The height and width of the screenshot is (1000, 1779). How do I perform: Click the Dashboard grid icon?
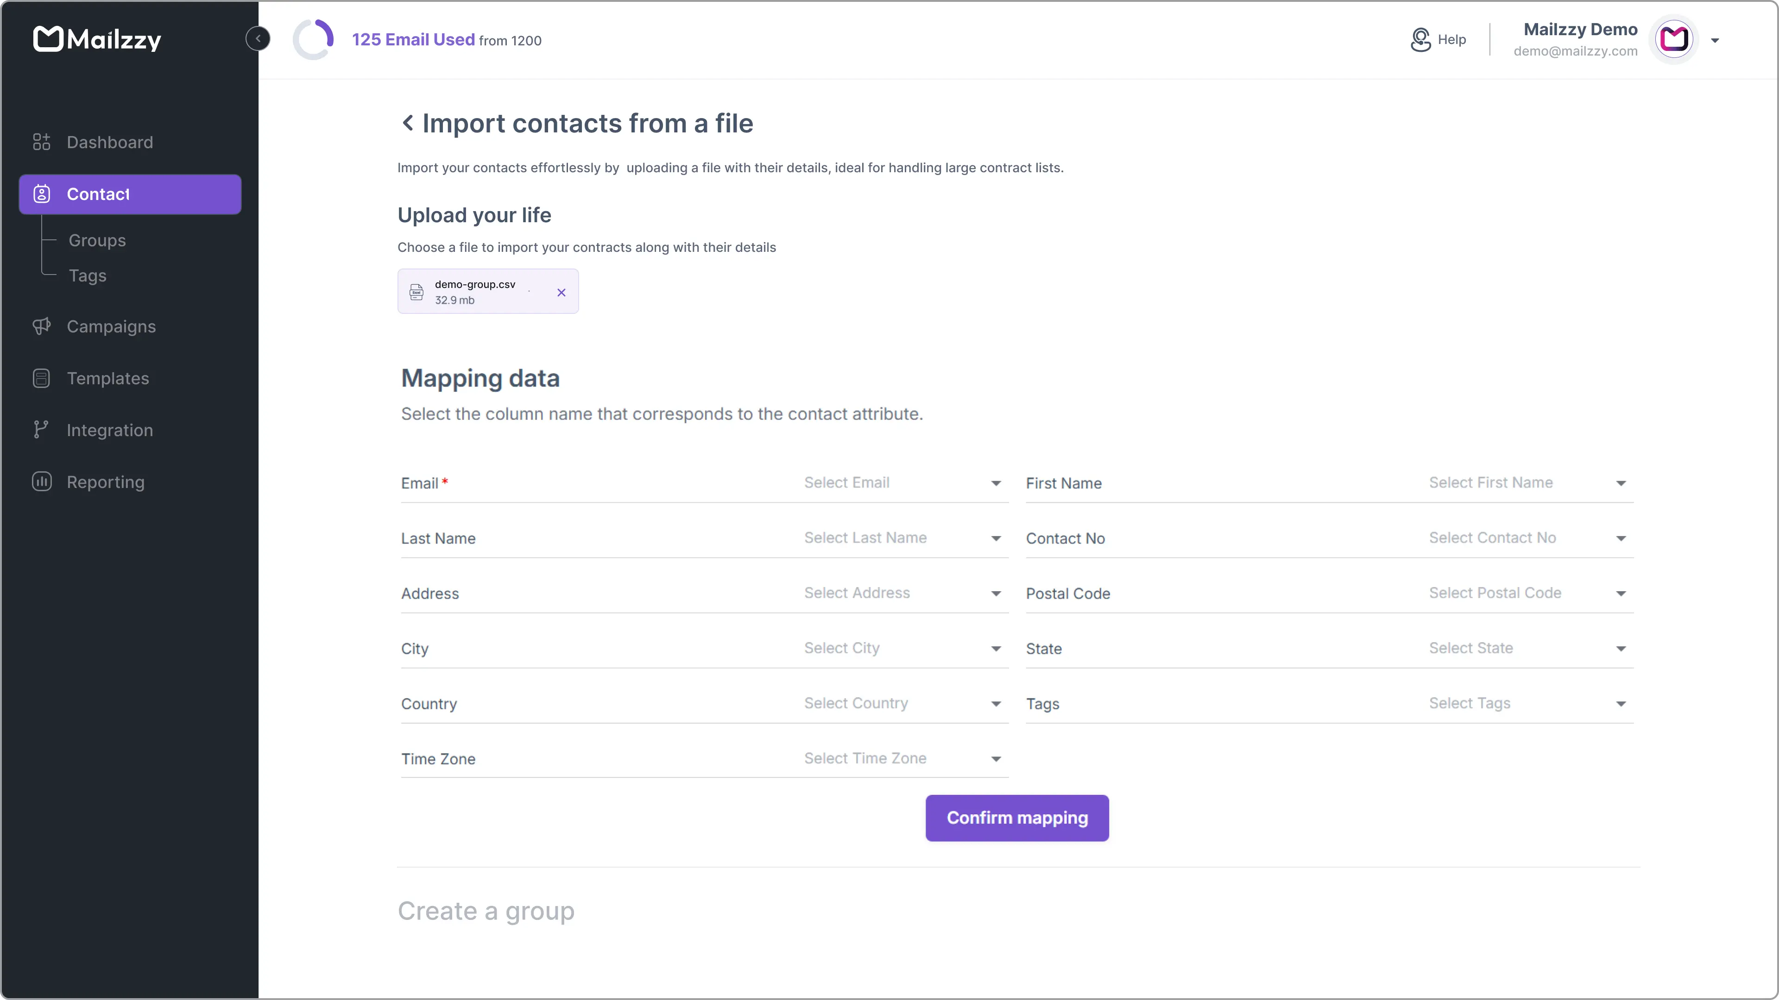point(41,142)
